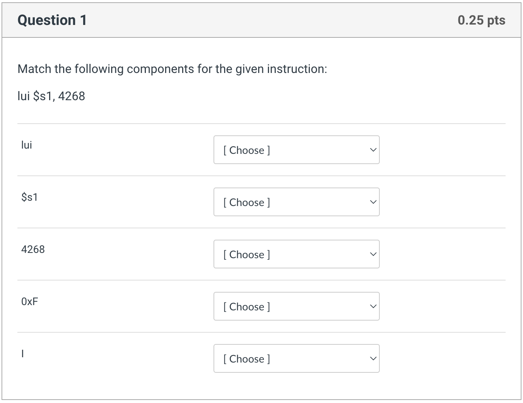The width and height of the screenshot is (523, 403).
Task: Open the dropdown next to "4268"
Action: point(296,254)
